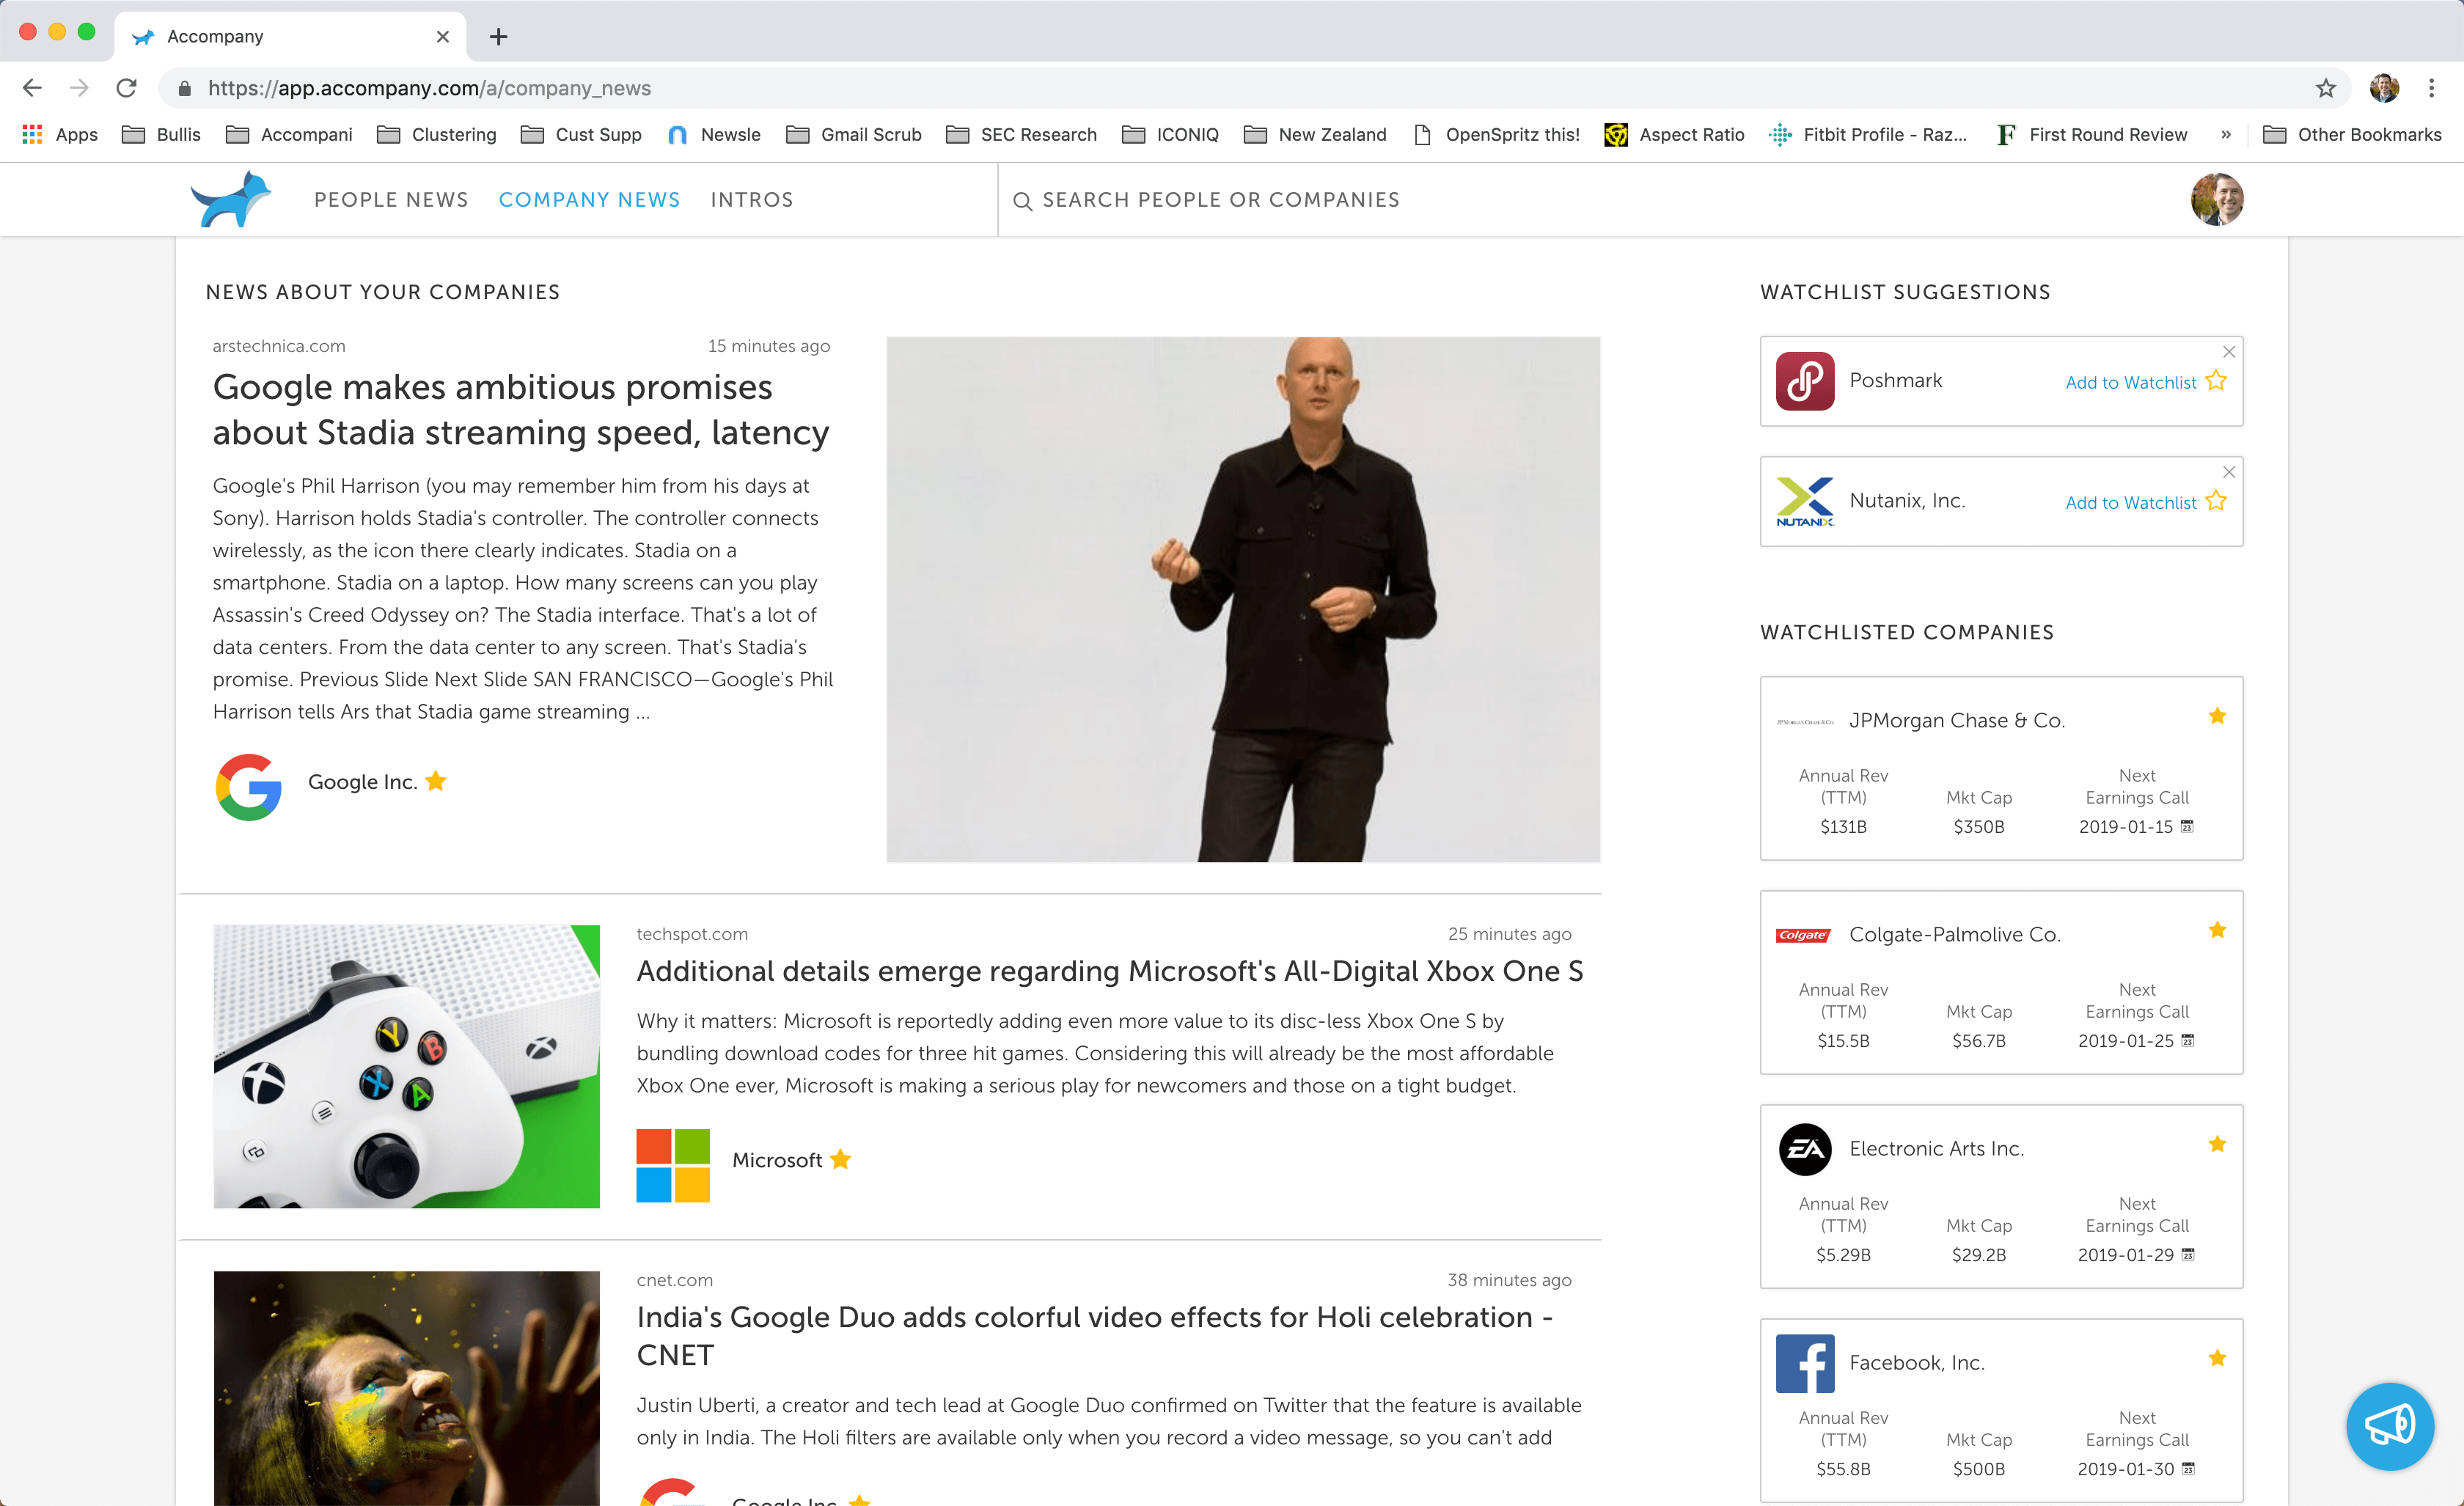This screenshot has height=1506, width=2464.
Task: Toggle star next to Microsoft
Action: tap(841, 1159)
